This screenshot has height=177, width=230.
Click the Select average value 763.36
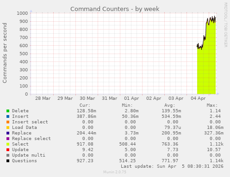170,144
